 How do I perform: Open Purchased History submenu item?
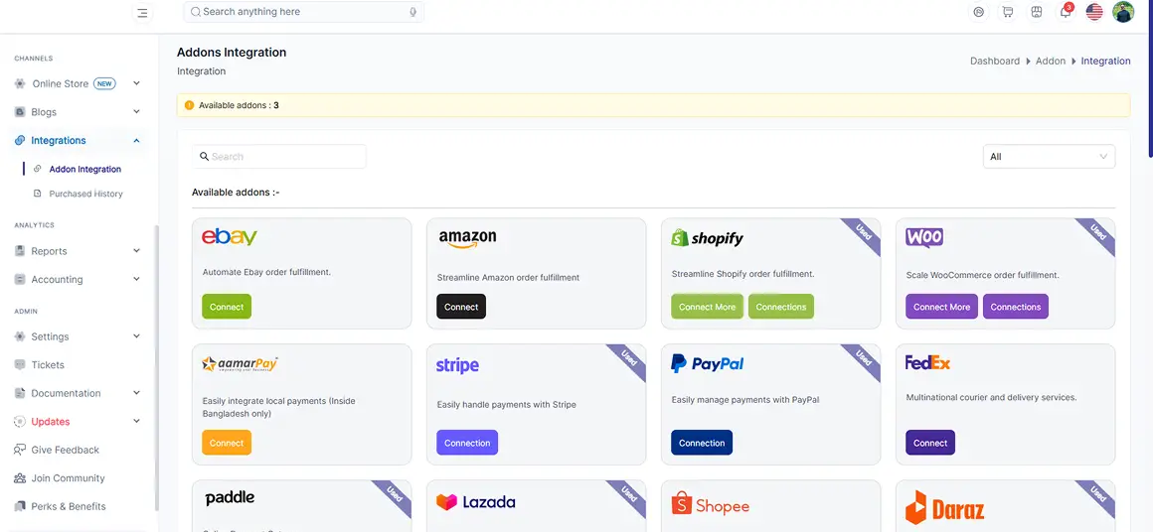[x=86, y=194]
